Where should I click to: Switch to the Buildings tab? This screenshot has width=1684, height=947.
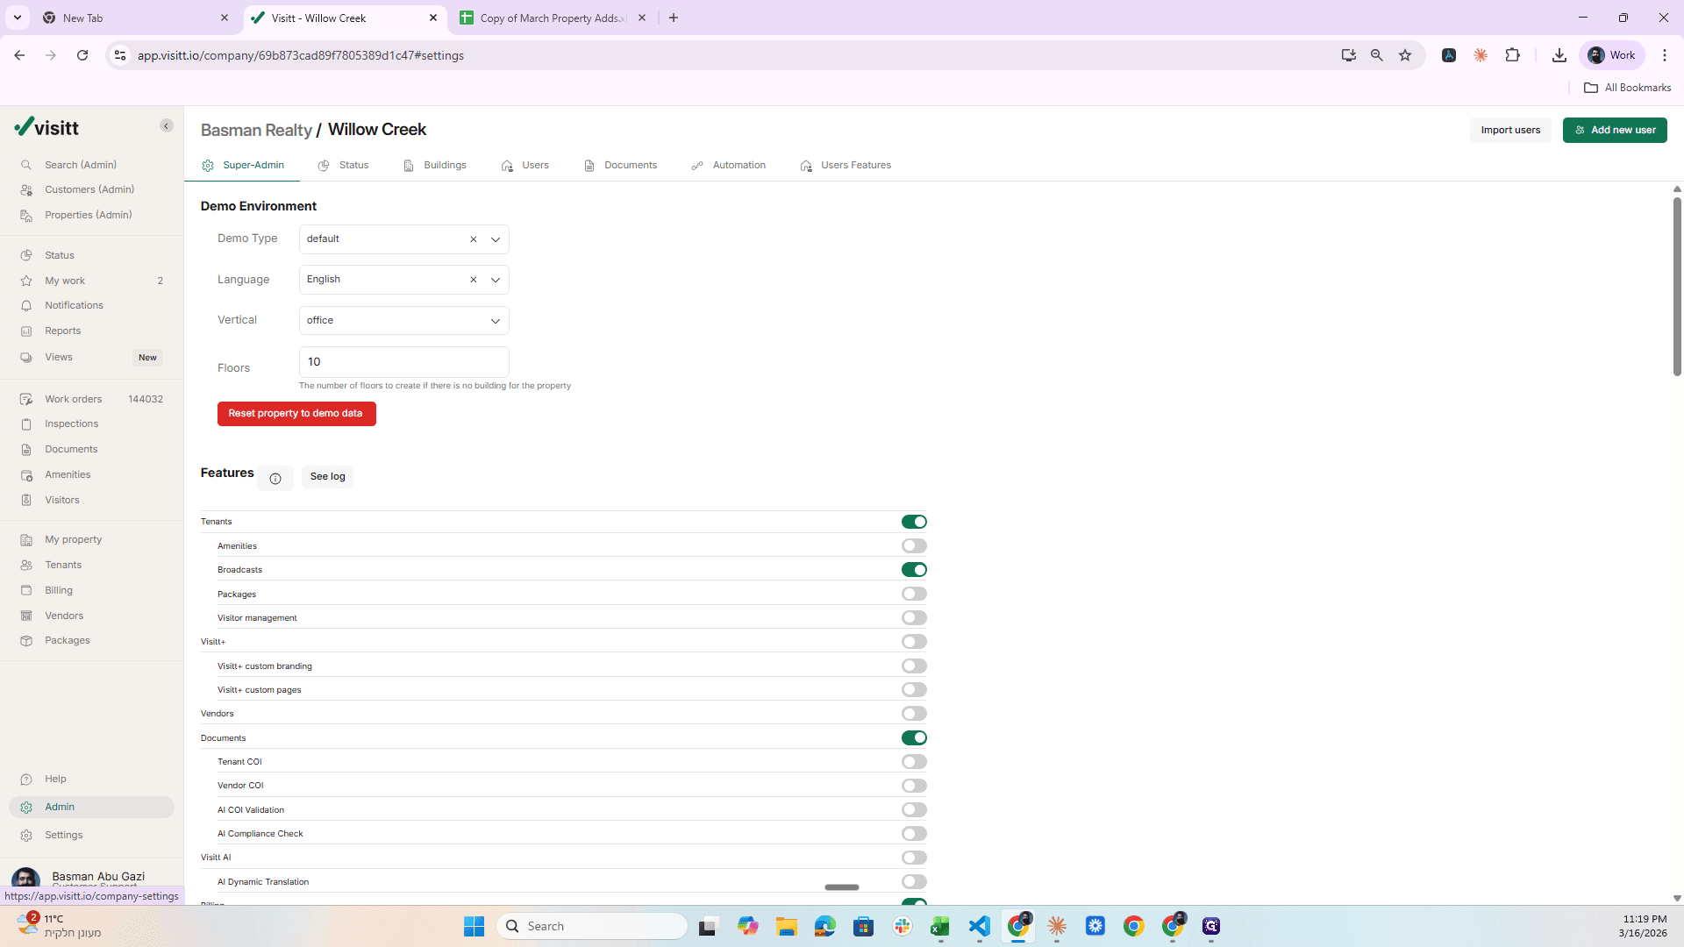435,165
